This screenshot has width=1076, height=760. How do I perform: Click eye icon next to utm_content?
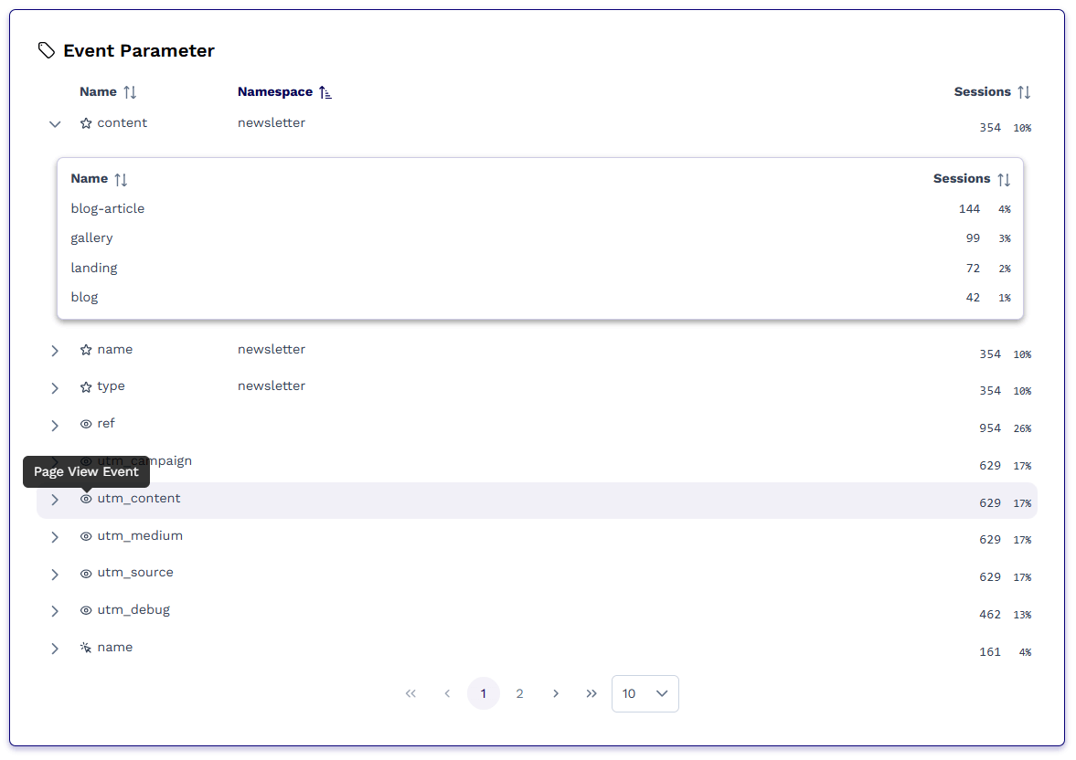(x=86, y=500)
